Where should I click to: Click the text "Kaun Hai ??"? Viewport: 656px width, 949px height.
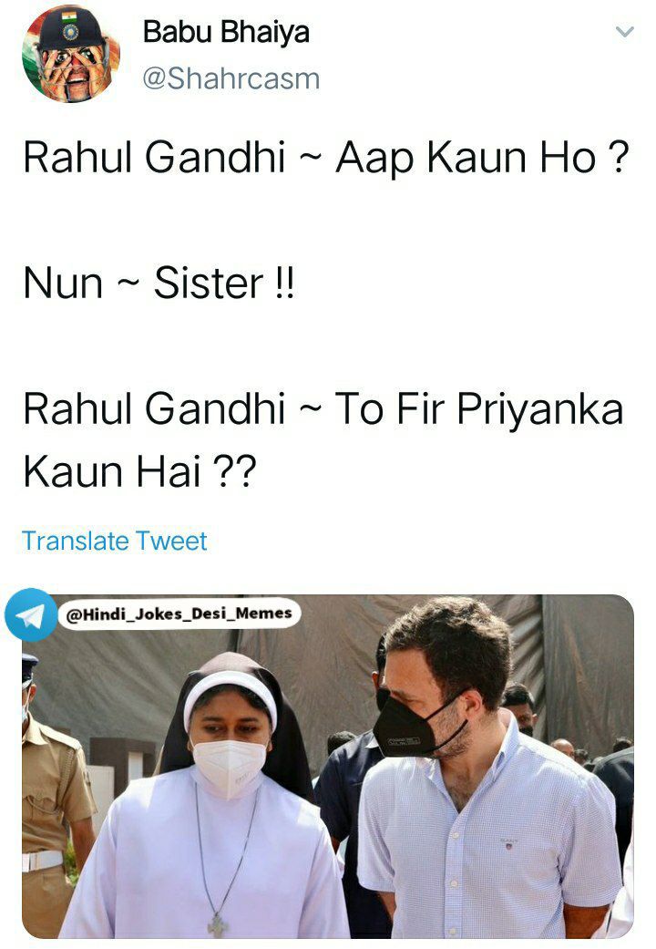[x=139, y=471]
